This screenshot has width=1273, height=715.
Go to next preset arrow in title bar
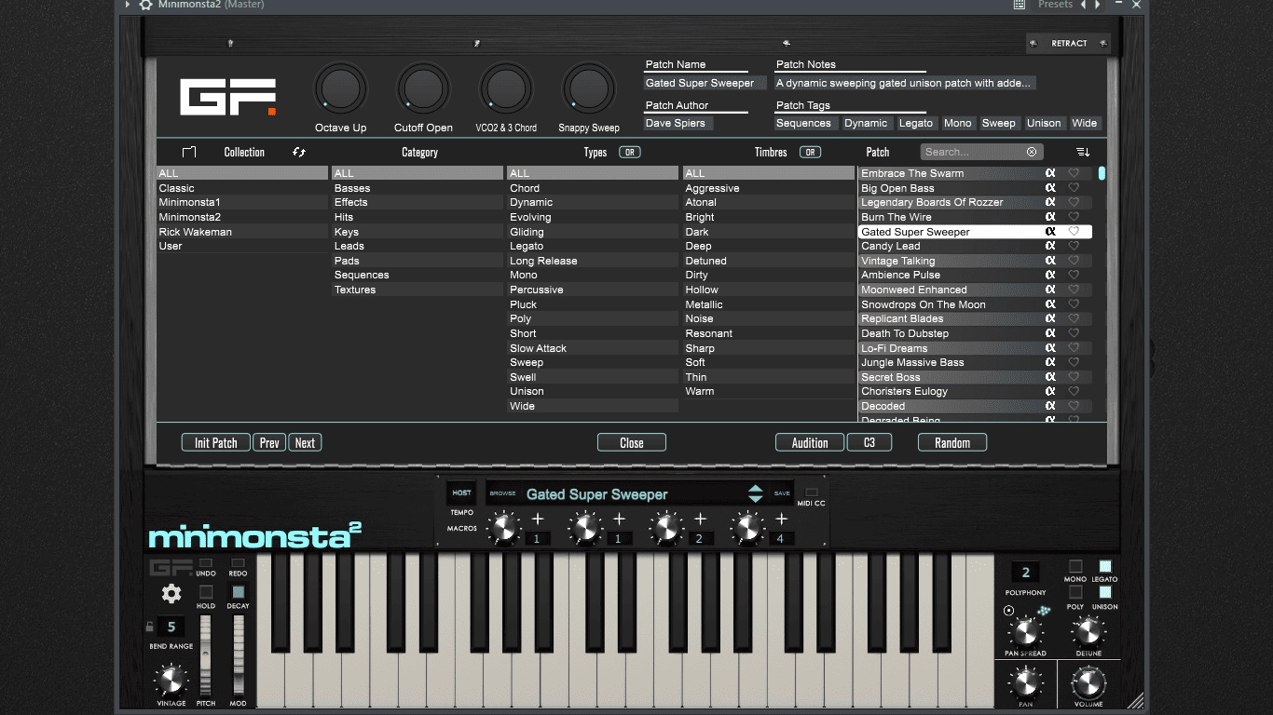pos(1098,5)
